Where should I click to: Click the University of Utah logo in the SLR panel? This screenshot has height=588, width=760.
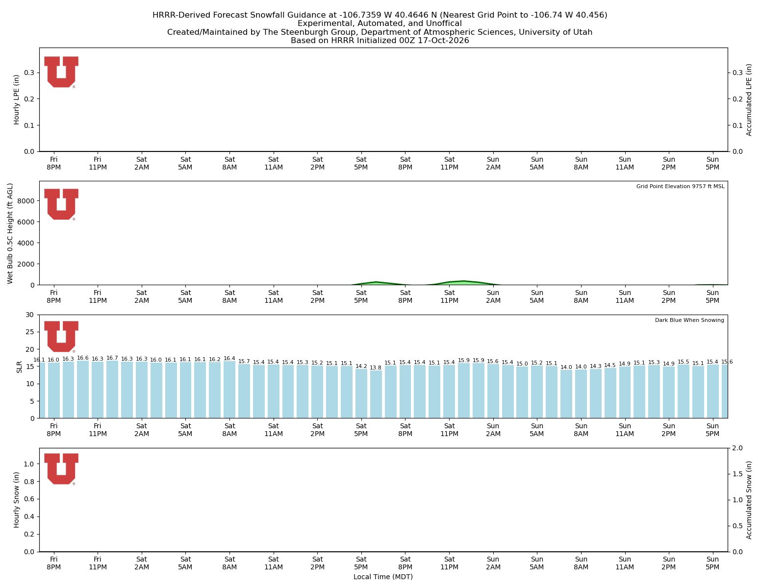pyautogui.click(x=61, y=337)
